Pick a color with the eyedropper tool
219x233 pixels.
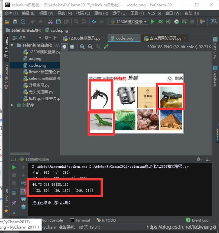pos(106,47)
